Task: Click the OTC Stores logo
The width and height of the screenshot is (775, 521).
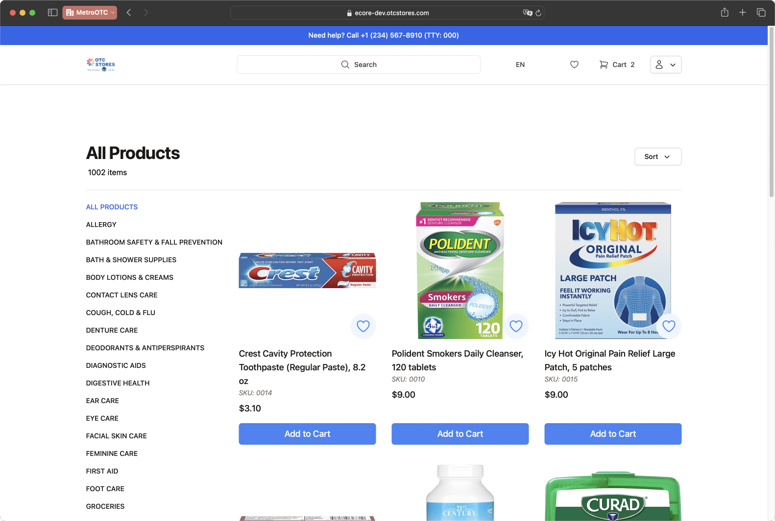Action: (101, 65)
